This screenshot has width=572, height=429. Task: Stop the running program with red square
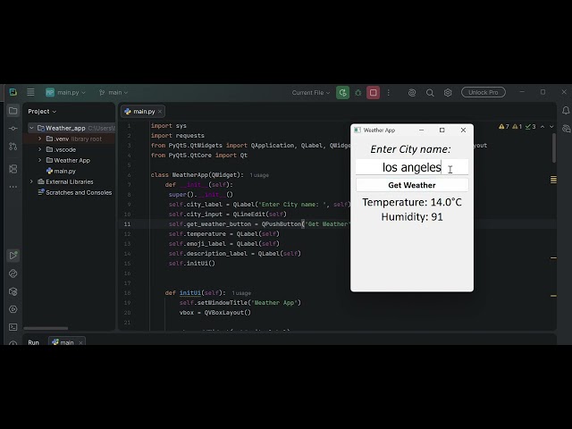pyautogui.click(x=374, y=93)
